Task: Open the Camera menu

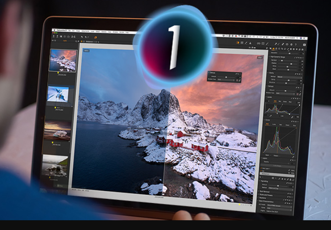Action: point(104,32)
